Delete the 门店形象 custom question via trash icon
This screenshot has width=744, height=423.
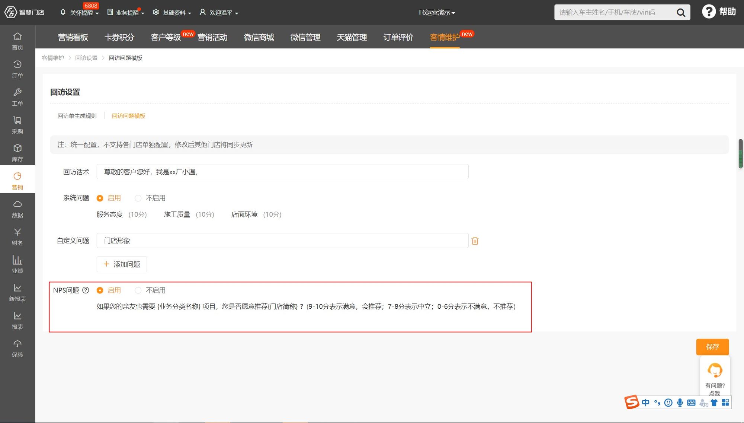click(475, 241)
